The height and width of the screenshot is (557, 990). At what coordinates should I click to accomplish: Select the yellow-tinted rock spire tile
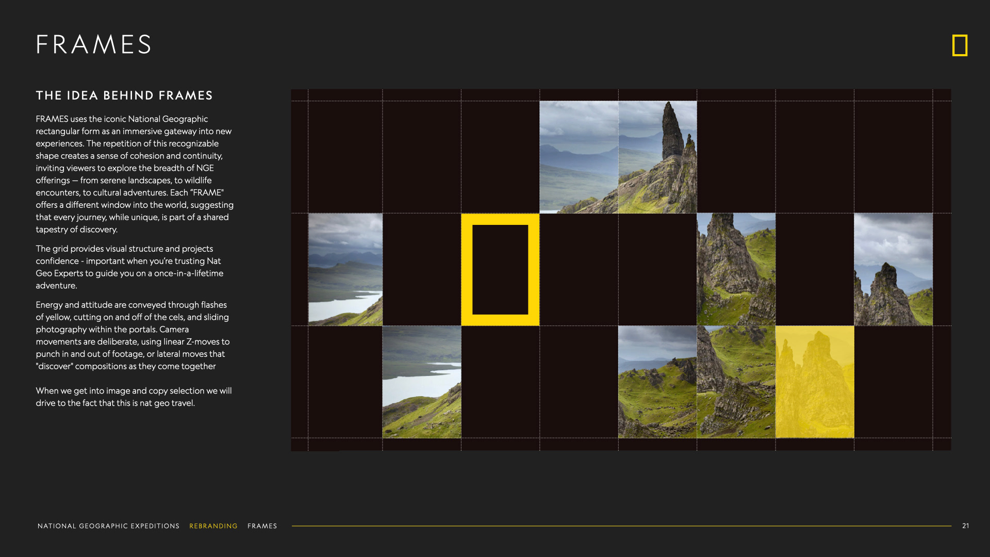point(815,382)
